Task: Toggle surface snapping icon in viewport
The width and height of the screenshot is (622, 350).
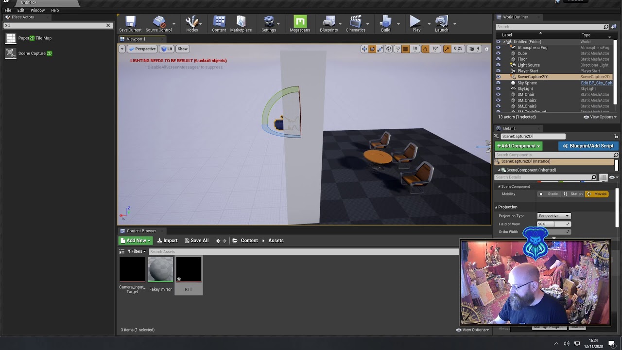Action: tap(397, 49)
